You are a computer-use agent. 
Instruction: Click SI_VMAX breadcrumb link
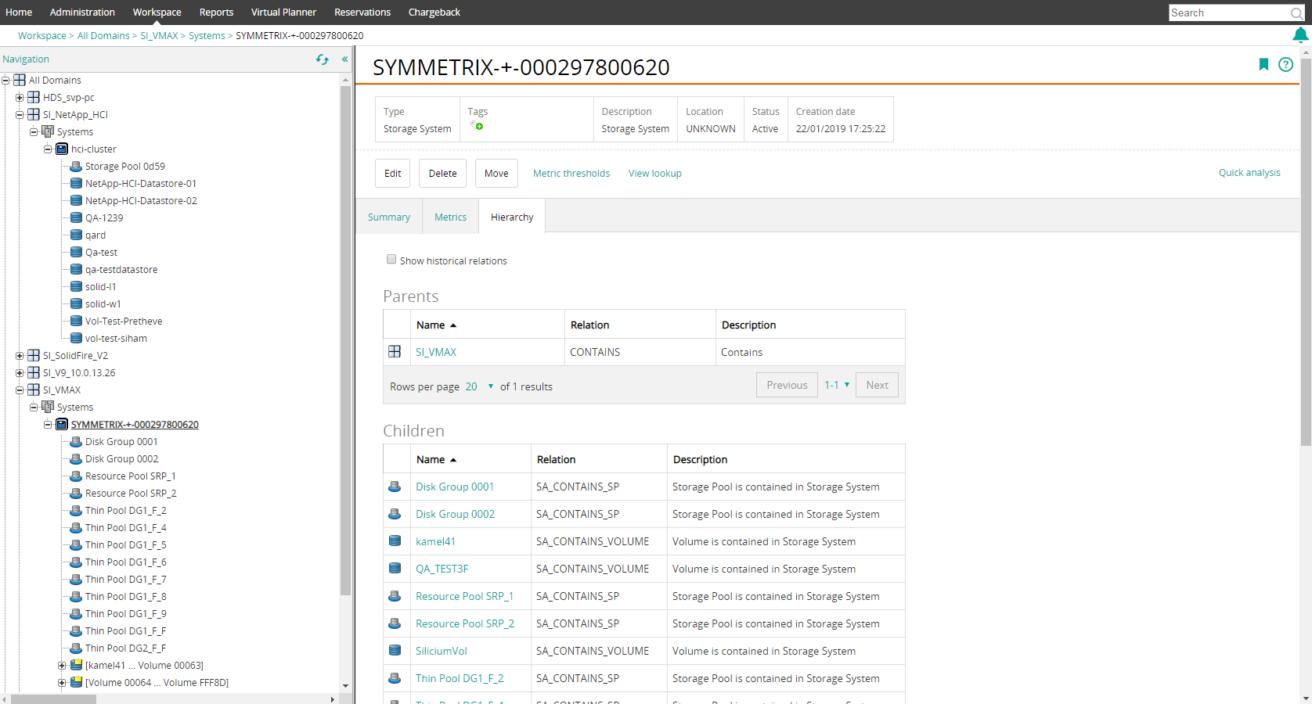tap(159, 36)
